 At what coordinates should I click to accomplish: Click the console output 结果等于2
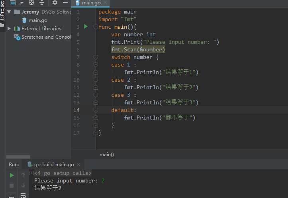pos(48,188)
